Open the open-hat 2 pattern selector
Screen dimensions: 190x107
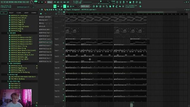click(x=85, y=6)
